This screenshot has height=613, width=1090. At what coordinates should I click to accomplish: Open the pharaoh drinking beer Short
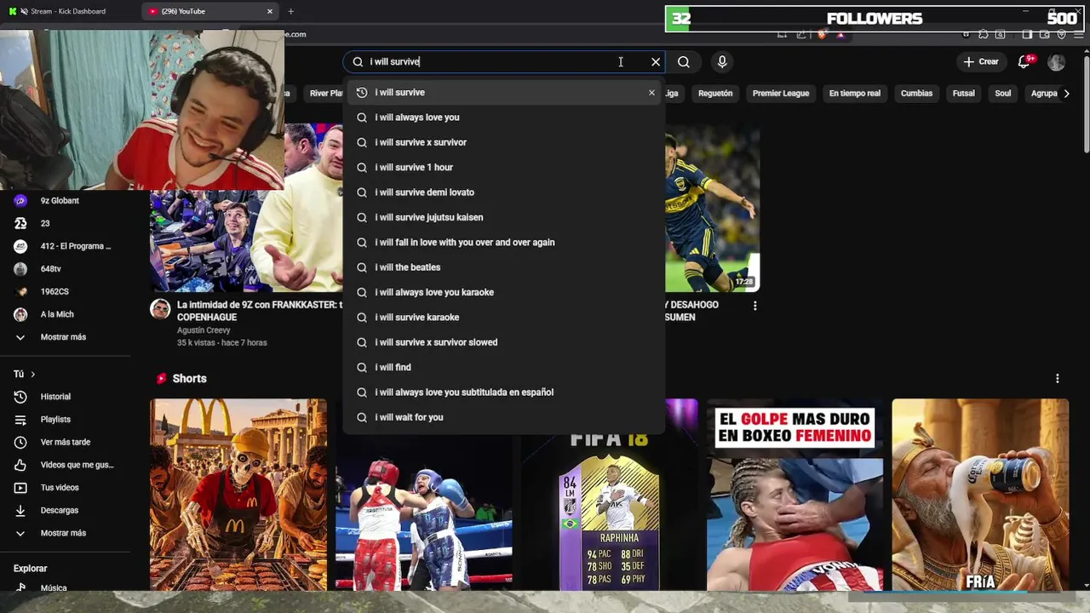coord(980,494)
